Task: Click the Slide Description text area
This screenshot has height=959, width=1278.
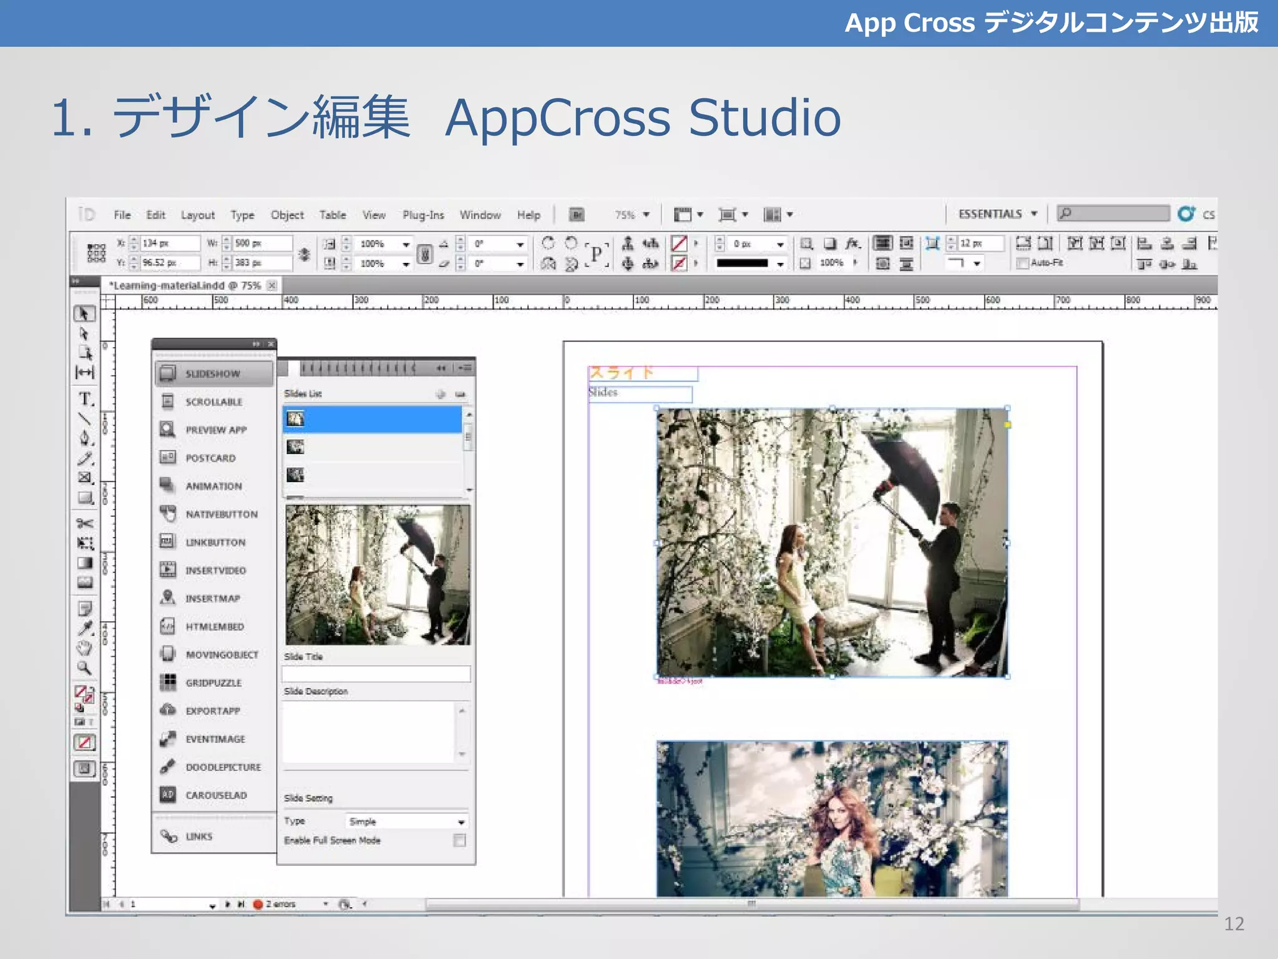Action: (x=369, y=732)
